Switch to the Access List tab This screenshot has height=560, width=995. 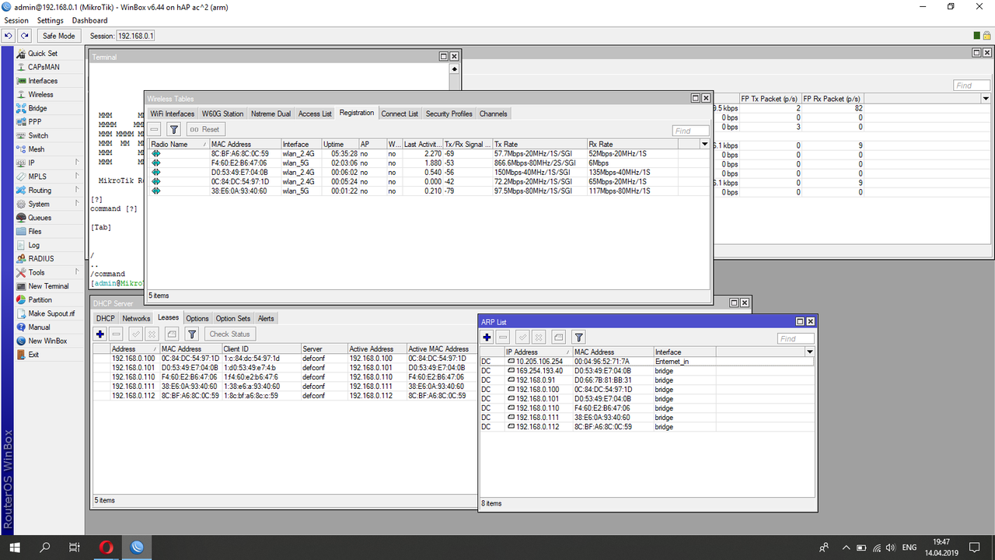click(x=315, y=114)
